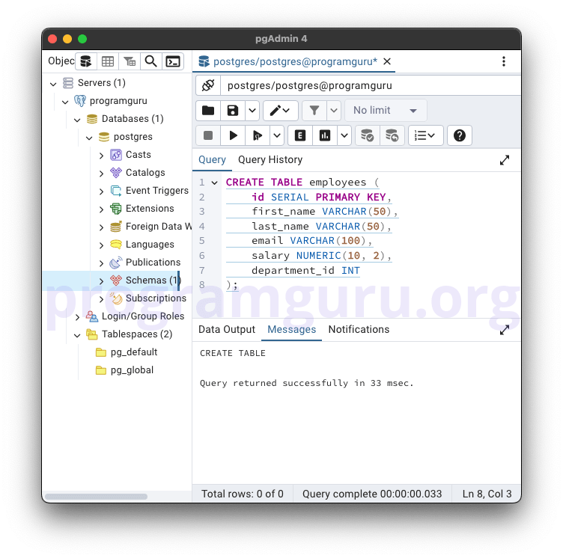Screen dimensions: 563x558
Task: Run query with the Execute play button
Action: pos(233,135)
